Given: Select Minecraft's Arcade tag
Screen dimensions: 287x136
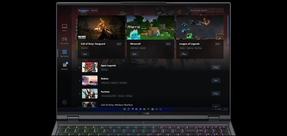Looking at the screenshot, I should [x=143, y=48].
